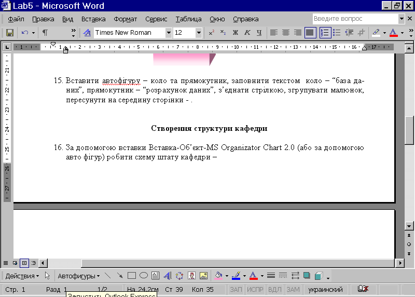Open the undo history dropdown arrow

[x=33, y=33]
